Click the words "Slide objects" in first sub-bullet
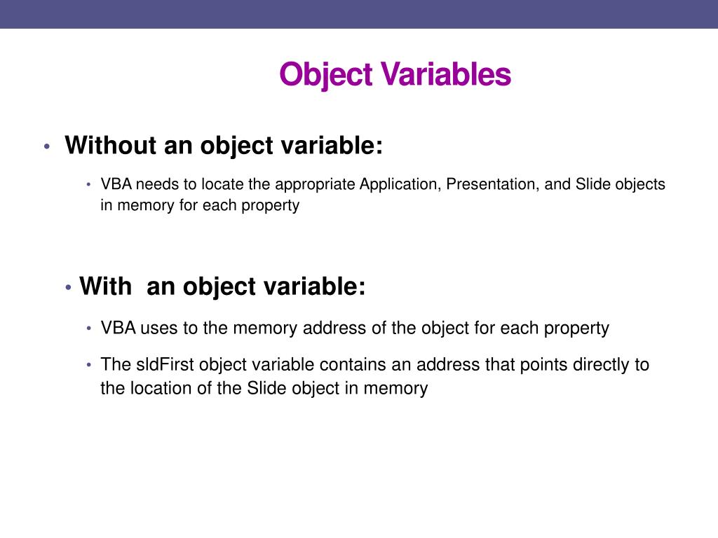This screenshot has height=538, width=718. pyautogui.click(x=621, y=184)
